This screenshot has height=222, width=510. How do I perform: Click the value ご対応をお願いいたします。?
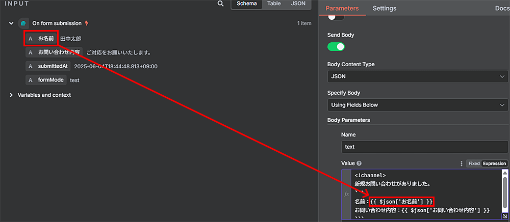tap(118, 52)
